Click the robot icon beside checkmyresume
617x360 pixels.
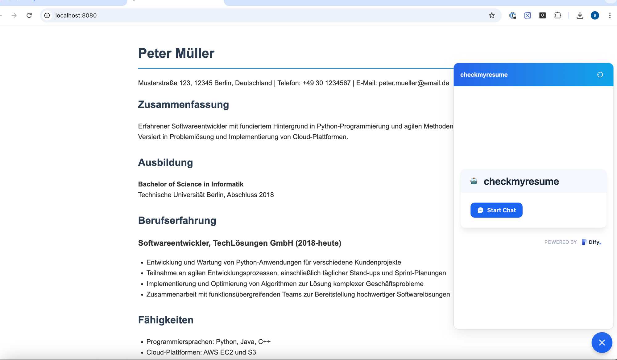(x=474, y=181)
